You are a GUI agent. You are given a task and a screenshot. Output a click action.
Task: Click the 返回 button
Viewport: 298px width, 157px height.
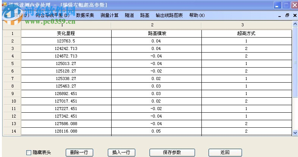coord(225,152)
